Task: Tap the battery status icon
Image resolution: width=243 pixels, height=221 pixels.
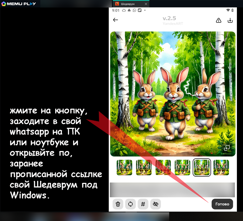Action: [x=232, y=10]
